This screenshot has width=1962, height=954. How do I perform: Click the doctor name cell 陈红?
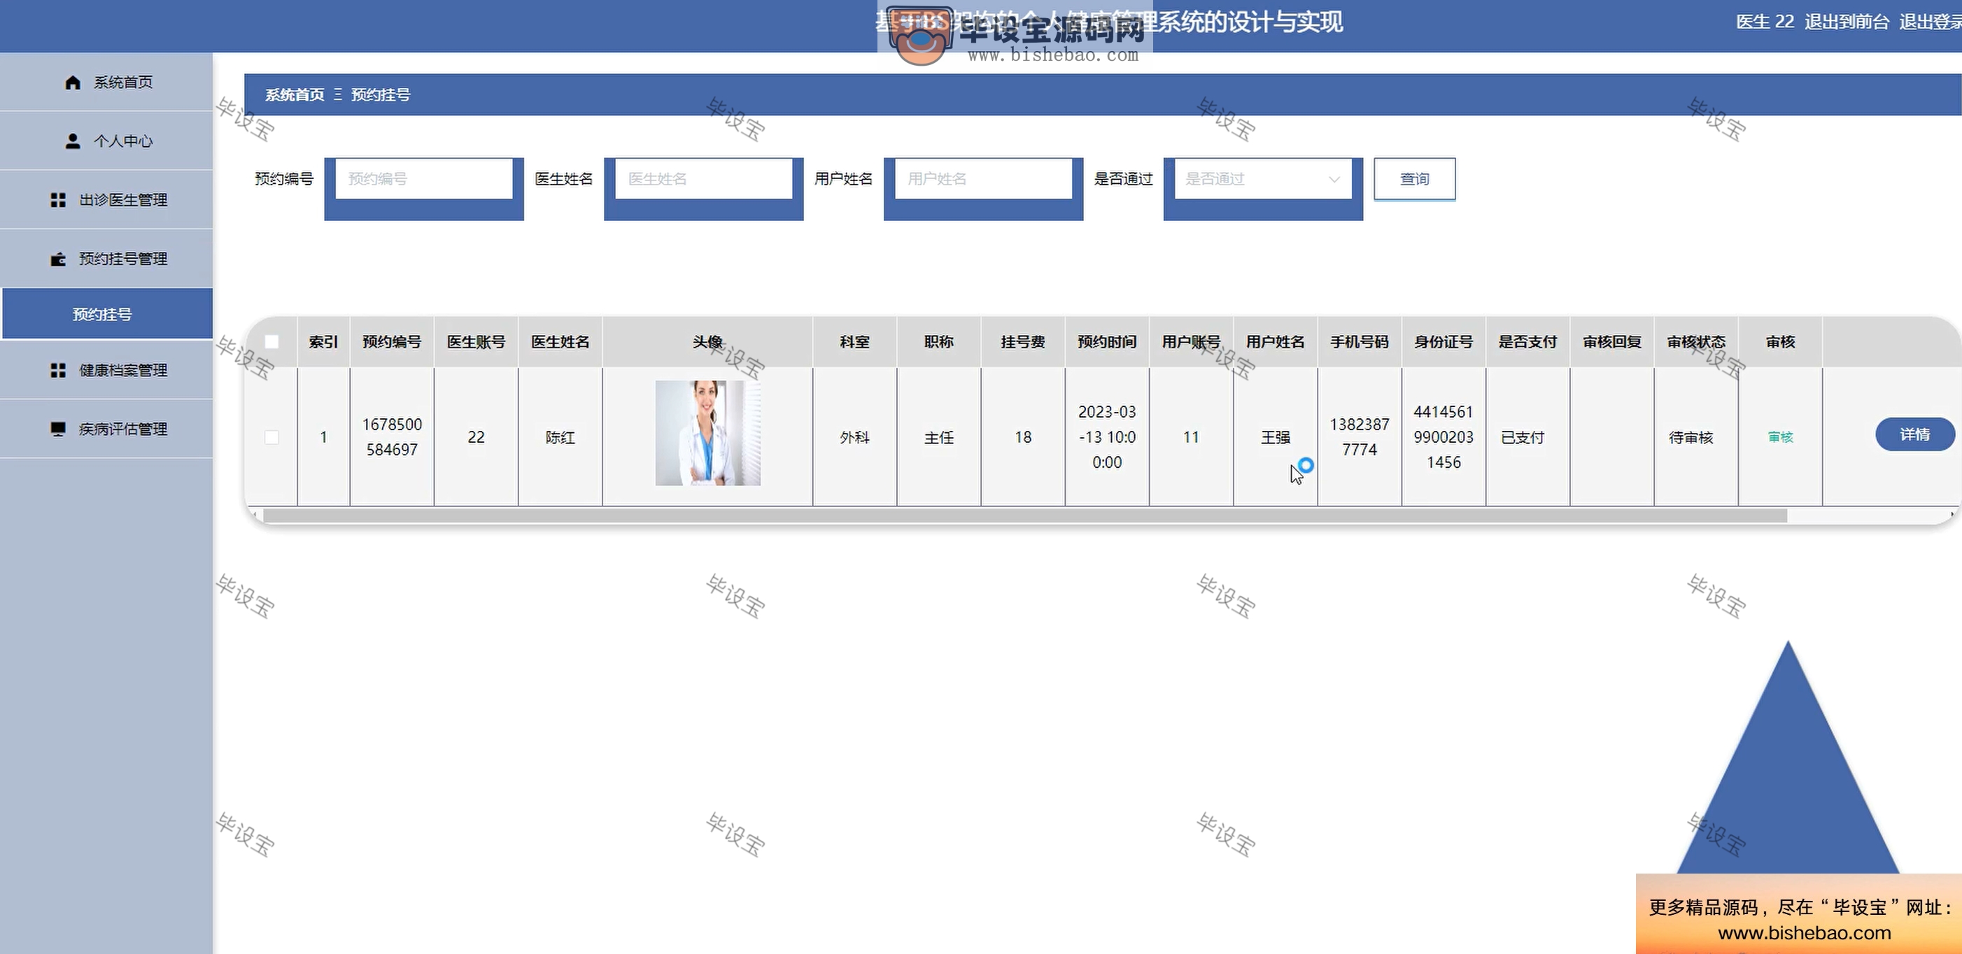tap(560, 438)
